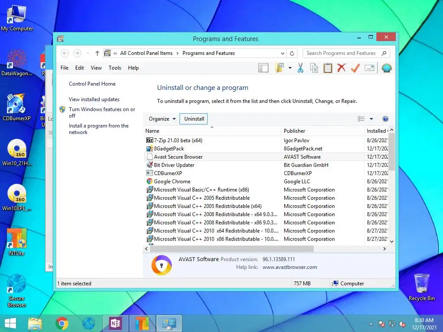
Task: Click Programs and Features breadcrumb segment
Action: (209, 53)
